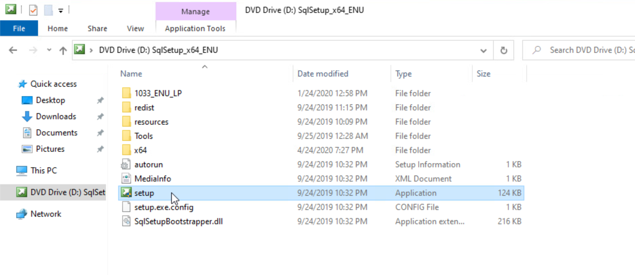Click the 1033_ENU_LP folder name
Screen dimensions: 635x275
coord(158,93)
